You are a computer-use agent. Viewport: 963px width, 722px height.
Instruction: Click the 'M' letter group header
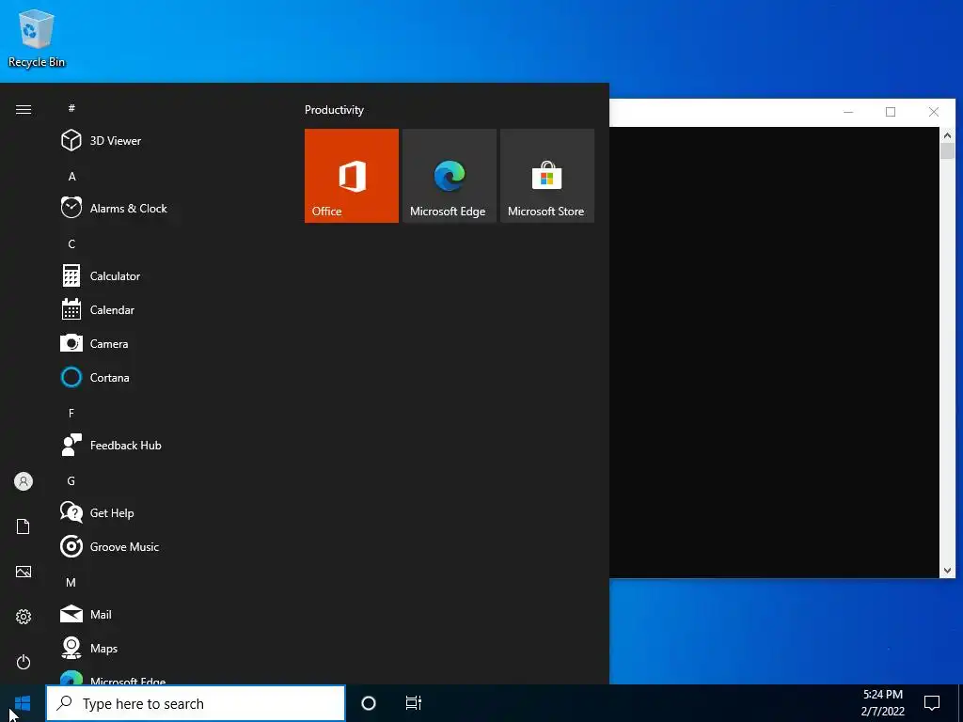[x=71, y=582]
